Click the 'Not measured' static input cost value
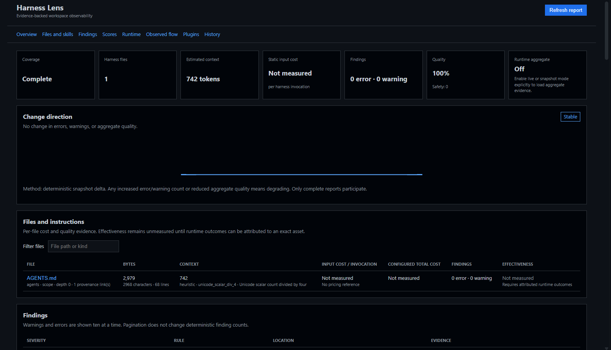 290,73
